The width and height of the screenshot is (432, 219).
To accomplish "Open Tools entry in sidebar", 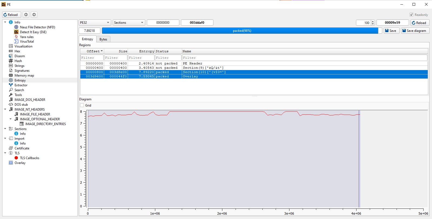I will (x=18, y=95).
